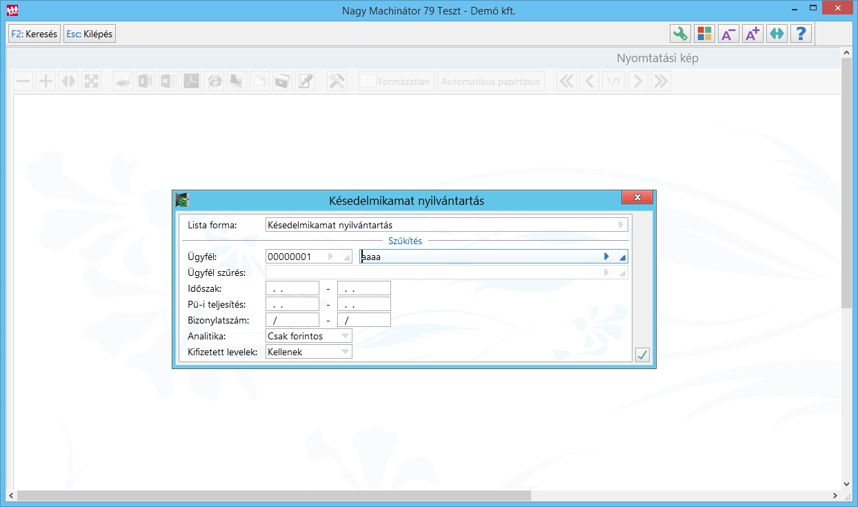Go to the last page with double right arrows
This screenshot has height=507, width=858.
pos(661,81)
